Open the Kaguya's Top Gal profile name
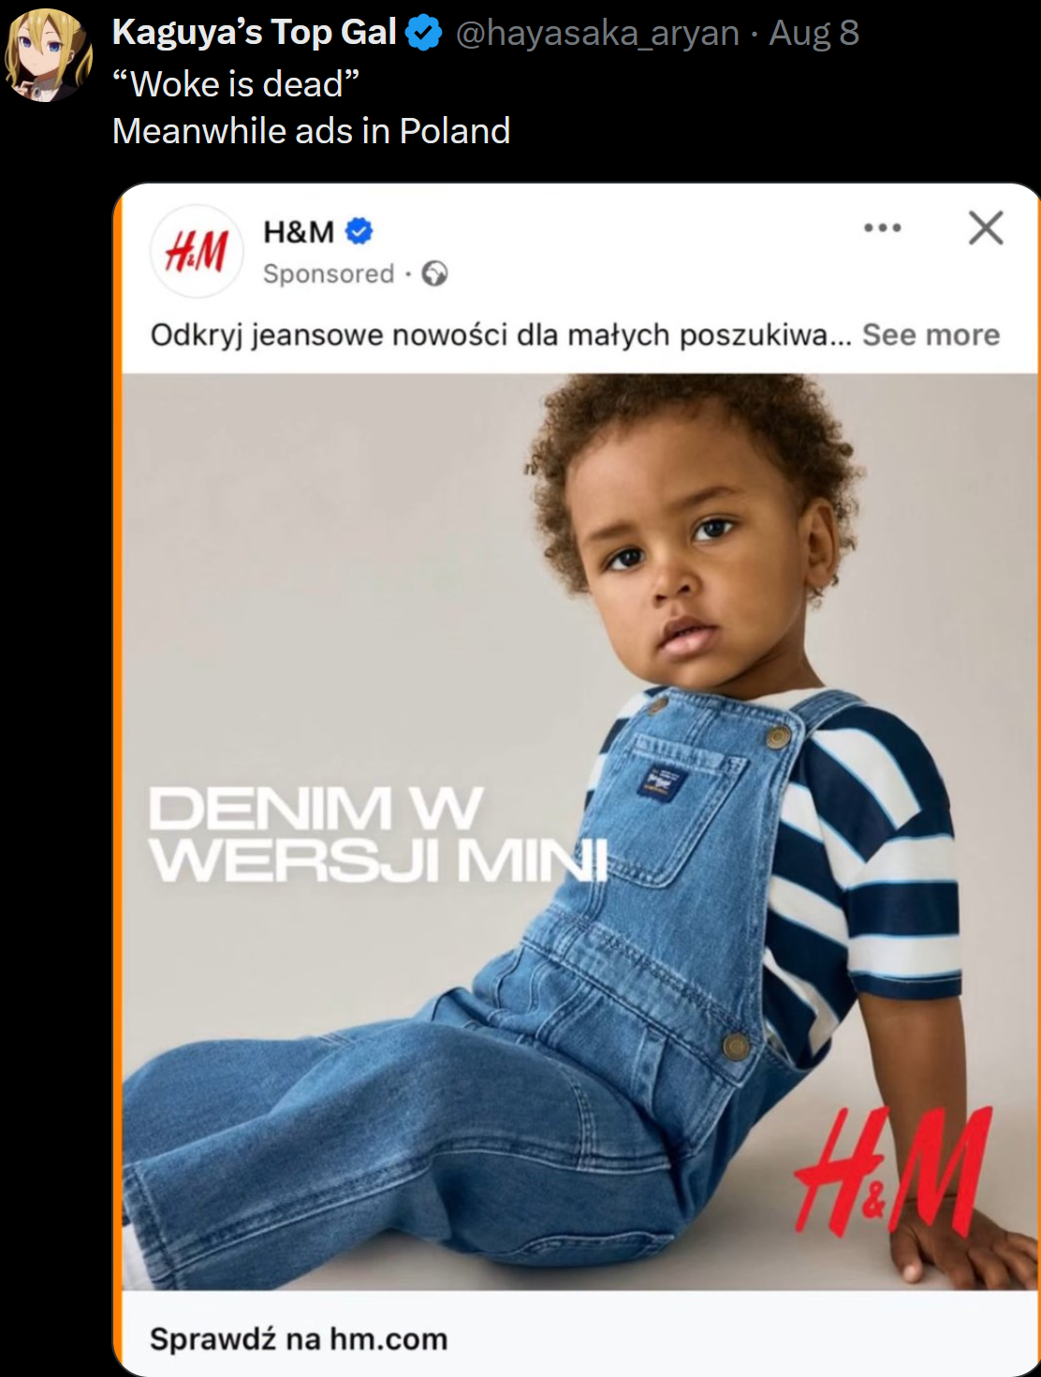The image size is (1041, 1377). tap(255, 33)
